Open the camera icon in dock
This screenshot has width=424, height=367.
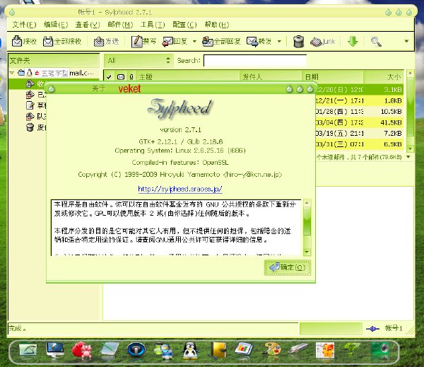tap(379, 350)
